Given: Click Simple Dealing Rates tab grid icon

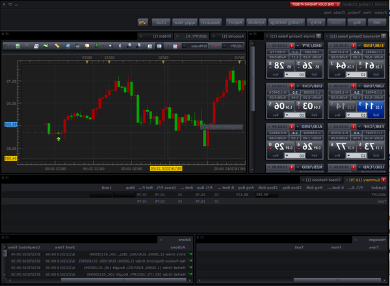Looking at the screenshot, I should (x=318, y=36).
